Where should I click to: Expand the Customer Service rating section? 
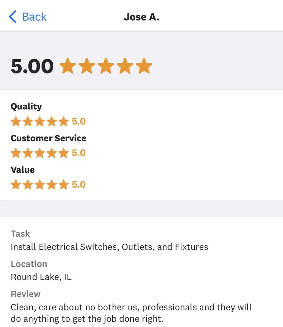tap(48, 138)
